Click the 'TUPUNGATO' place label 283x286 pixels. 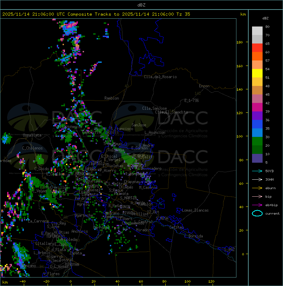55,236
